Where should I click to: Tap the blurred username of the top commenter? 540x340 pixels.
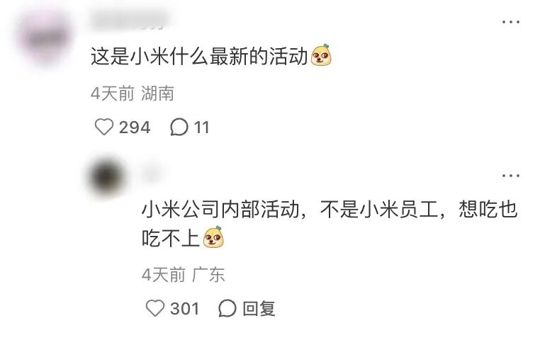(130, 19)
